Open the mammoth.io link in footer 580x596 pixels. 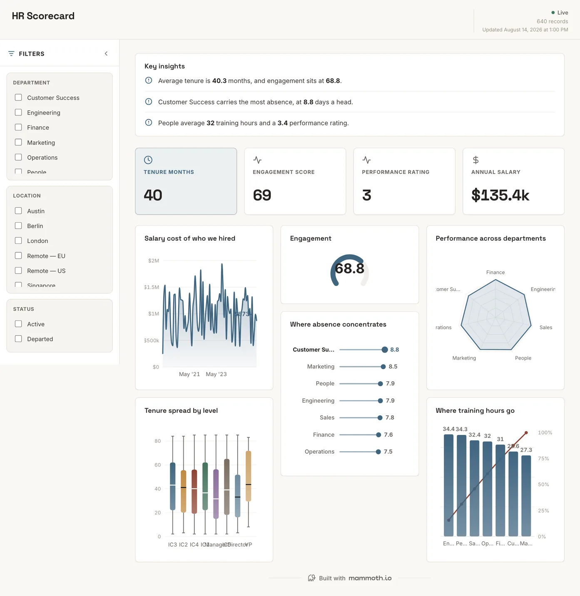[x=370, y=578]
